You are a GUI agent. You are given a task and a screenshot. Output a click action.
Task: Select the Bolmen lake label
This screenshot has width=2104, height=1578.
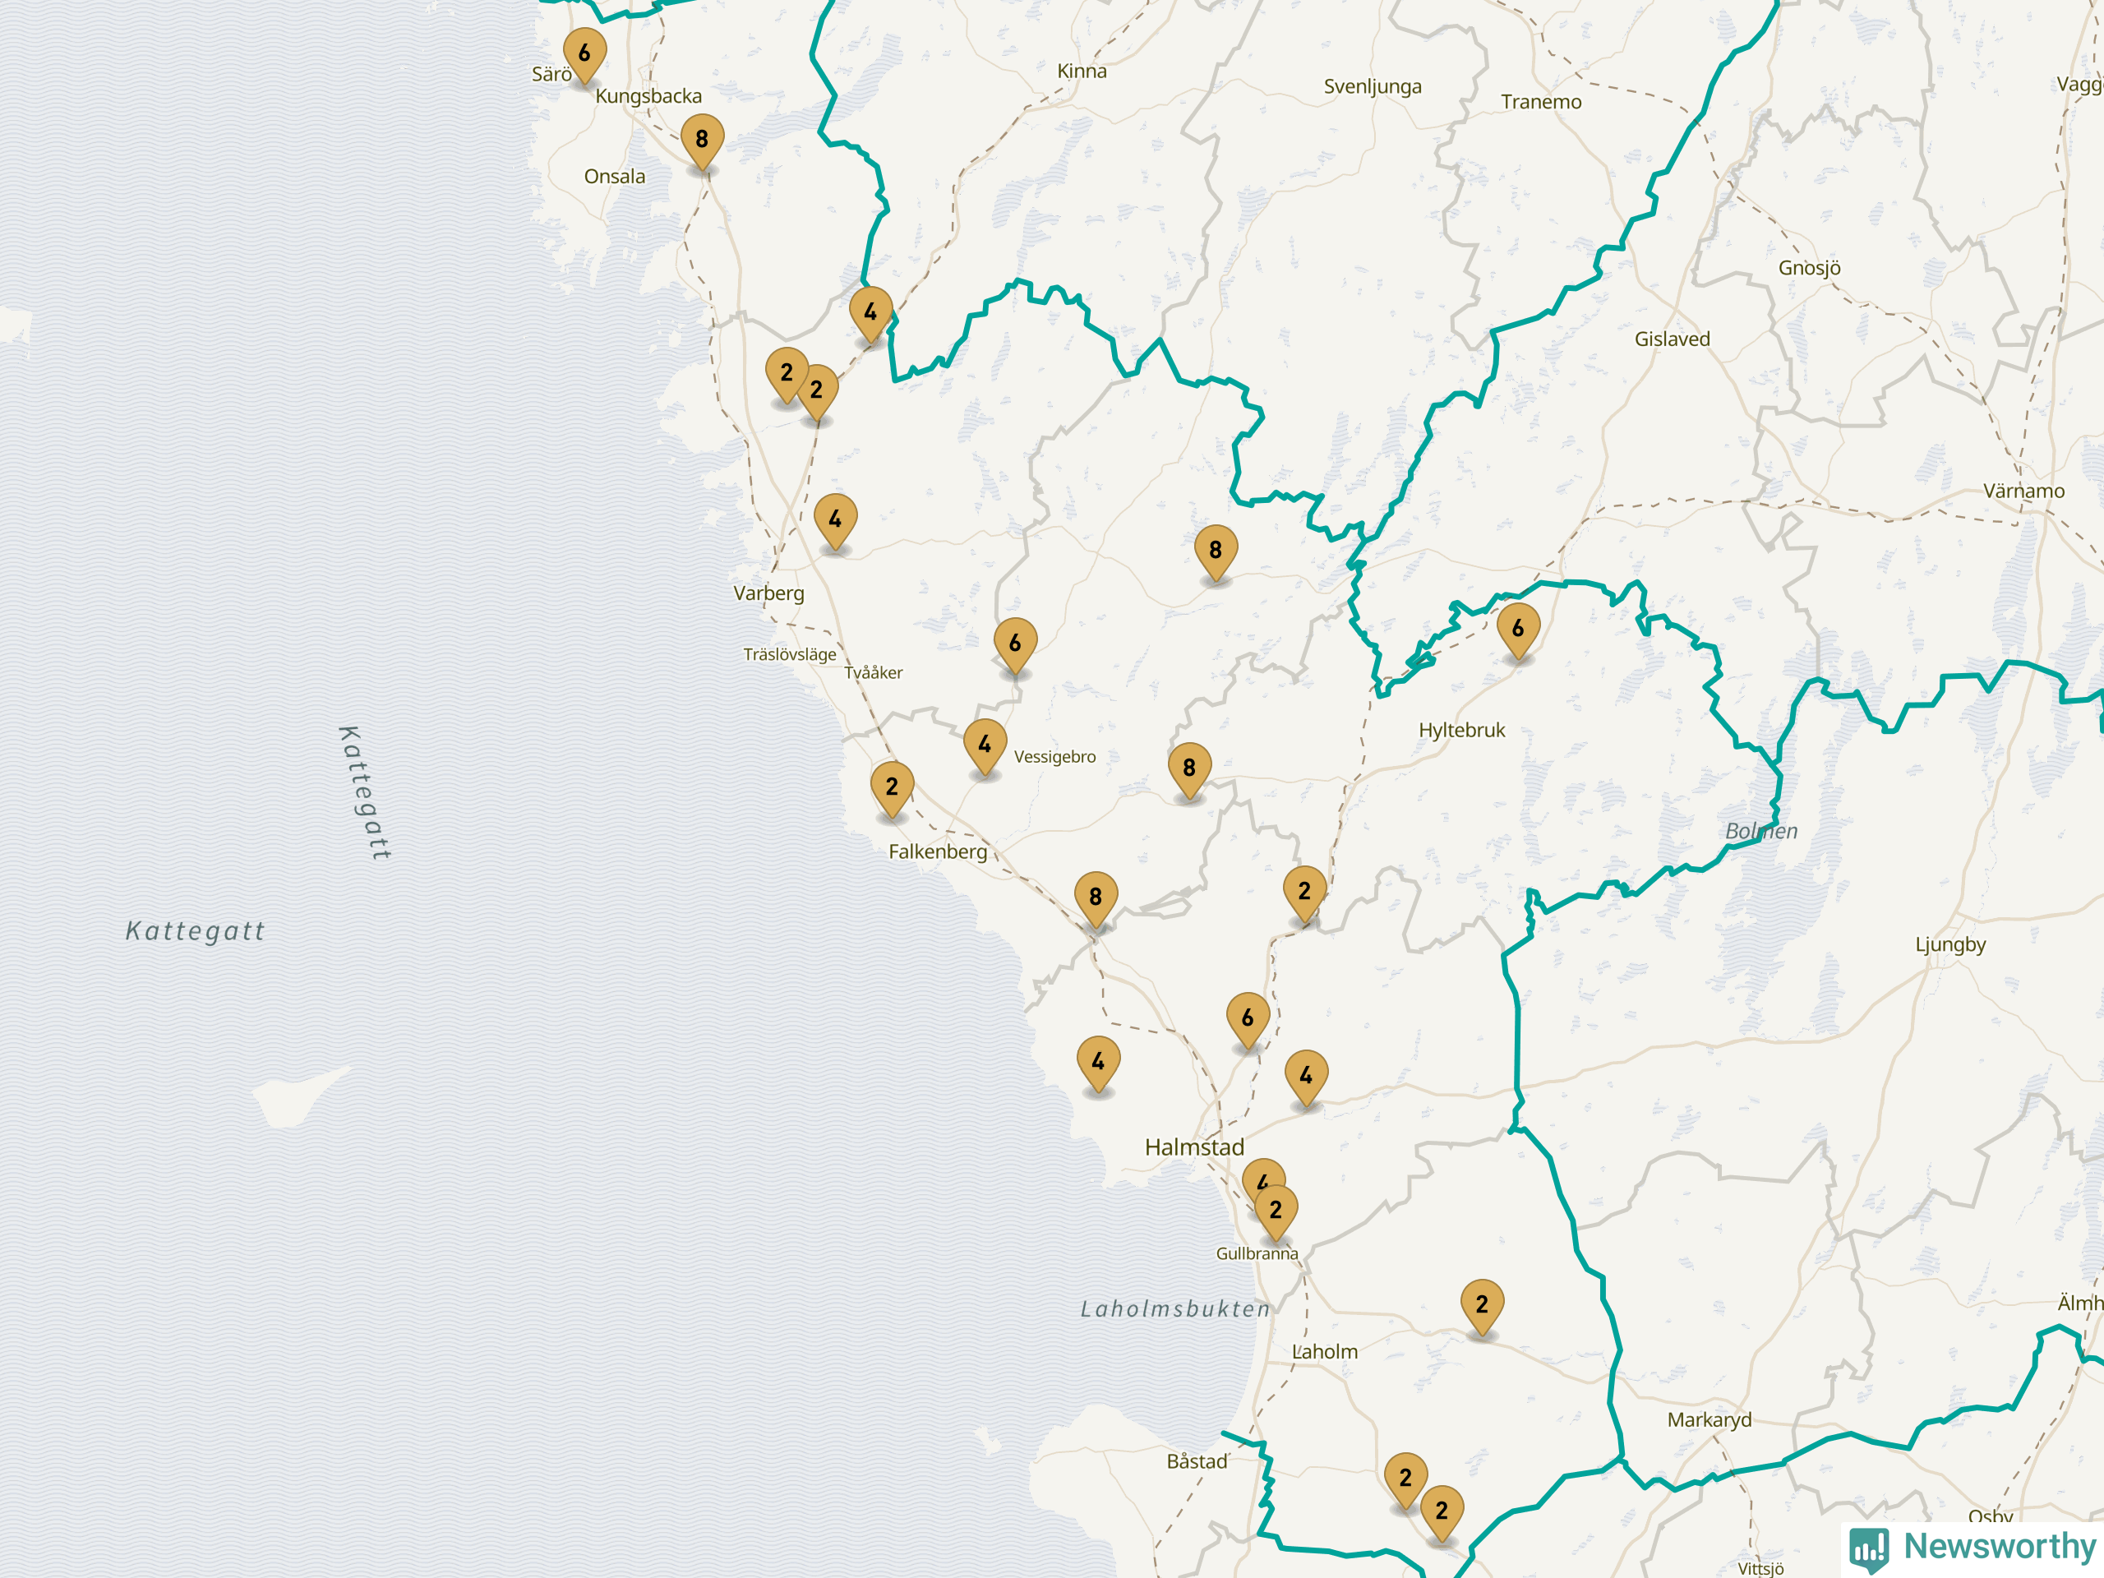(1761, 832)
